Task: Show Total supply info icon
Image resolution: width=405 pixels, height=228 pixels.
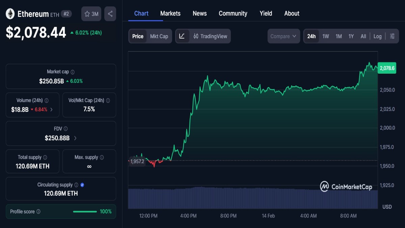Action: (x=45, y=157)
